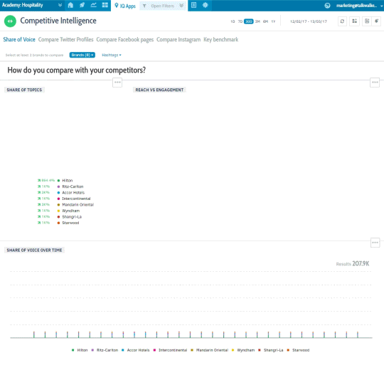Click the add widget icon button
The width and height of the screenshot is (384, 370).
tap(354, 21)
